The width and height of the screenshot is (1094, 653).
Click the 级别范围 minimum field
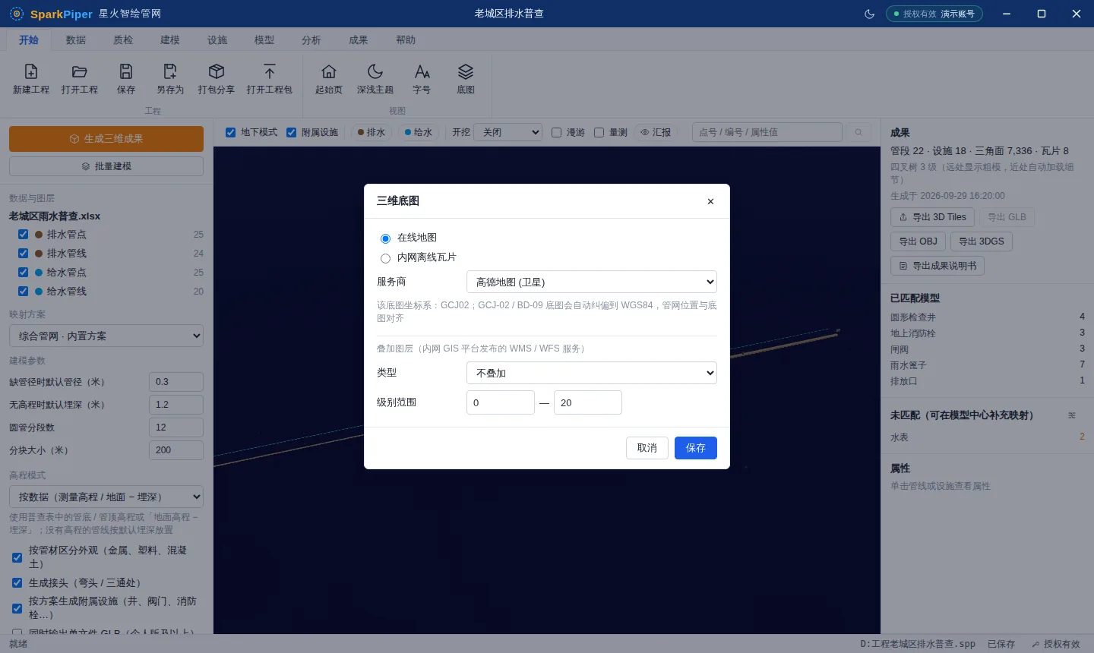click(501, 402)
